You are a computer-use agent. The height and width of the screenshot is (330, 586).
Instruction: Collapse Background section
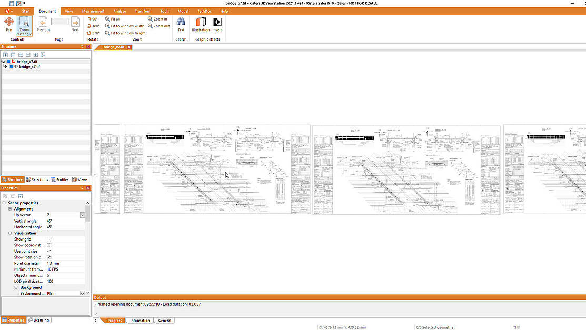(x=16, y=287)
